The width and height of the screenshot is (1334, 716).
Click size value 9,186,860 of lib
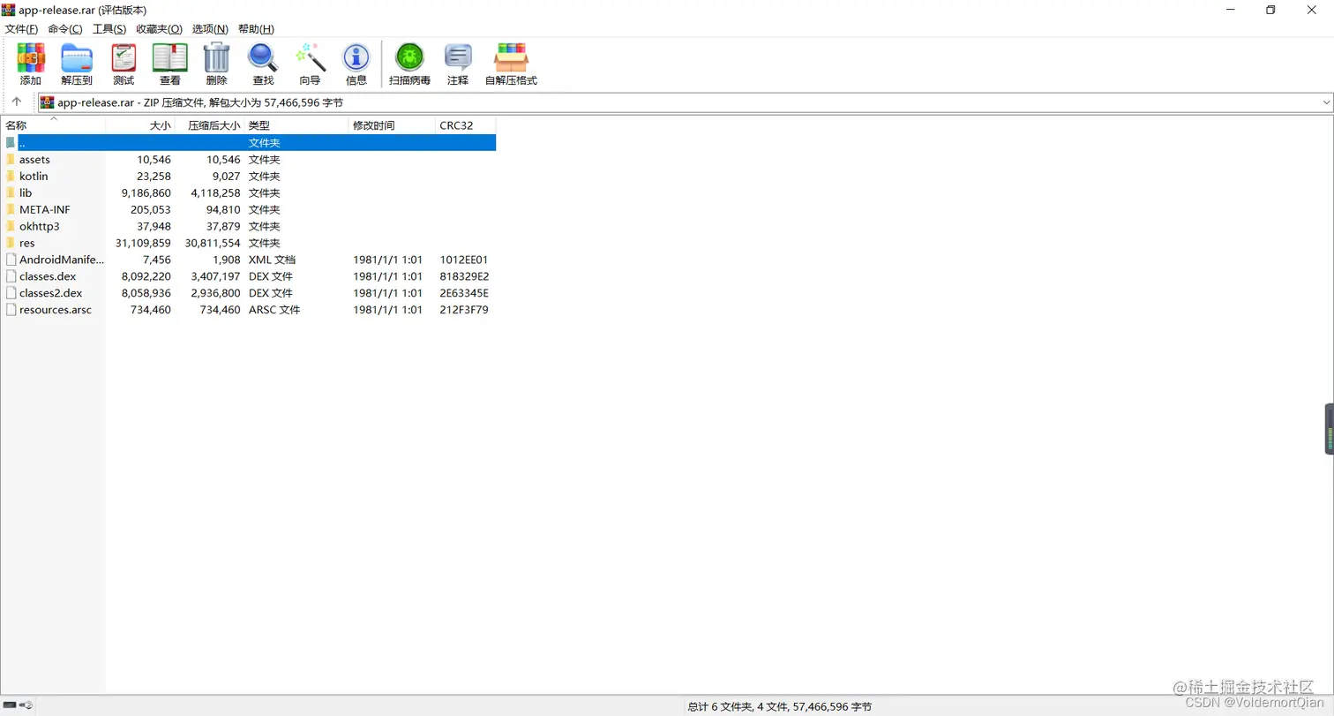(x=146, y=193)
